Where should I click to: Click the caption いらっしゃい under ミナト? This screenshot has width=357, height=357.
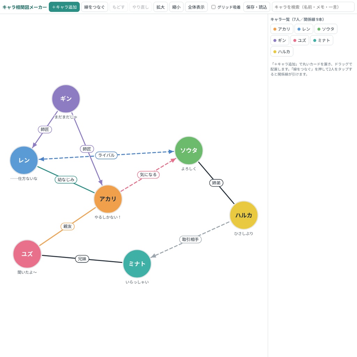tap(137, 282)
